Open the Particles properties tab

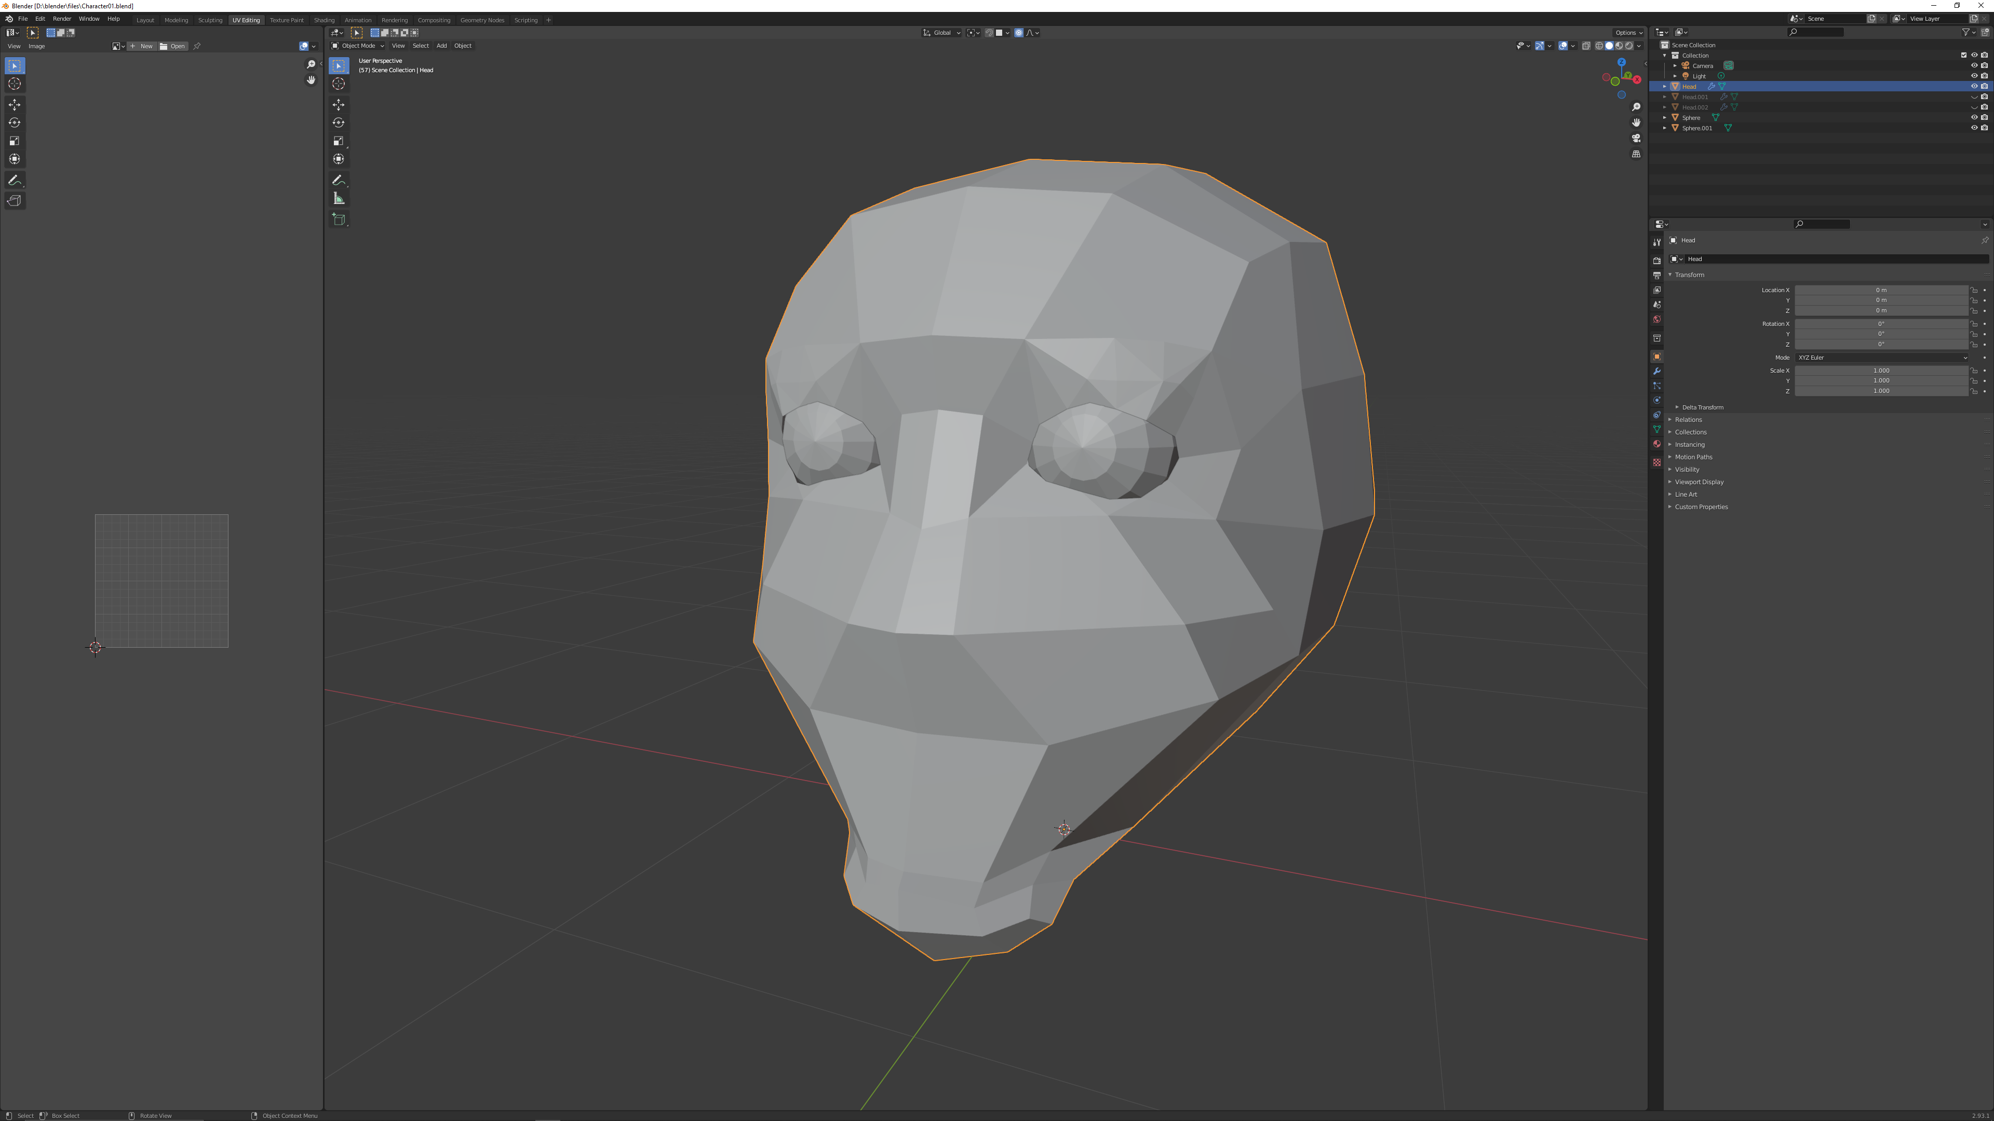tap(1656, 386)
